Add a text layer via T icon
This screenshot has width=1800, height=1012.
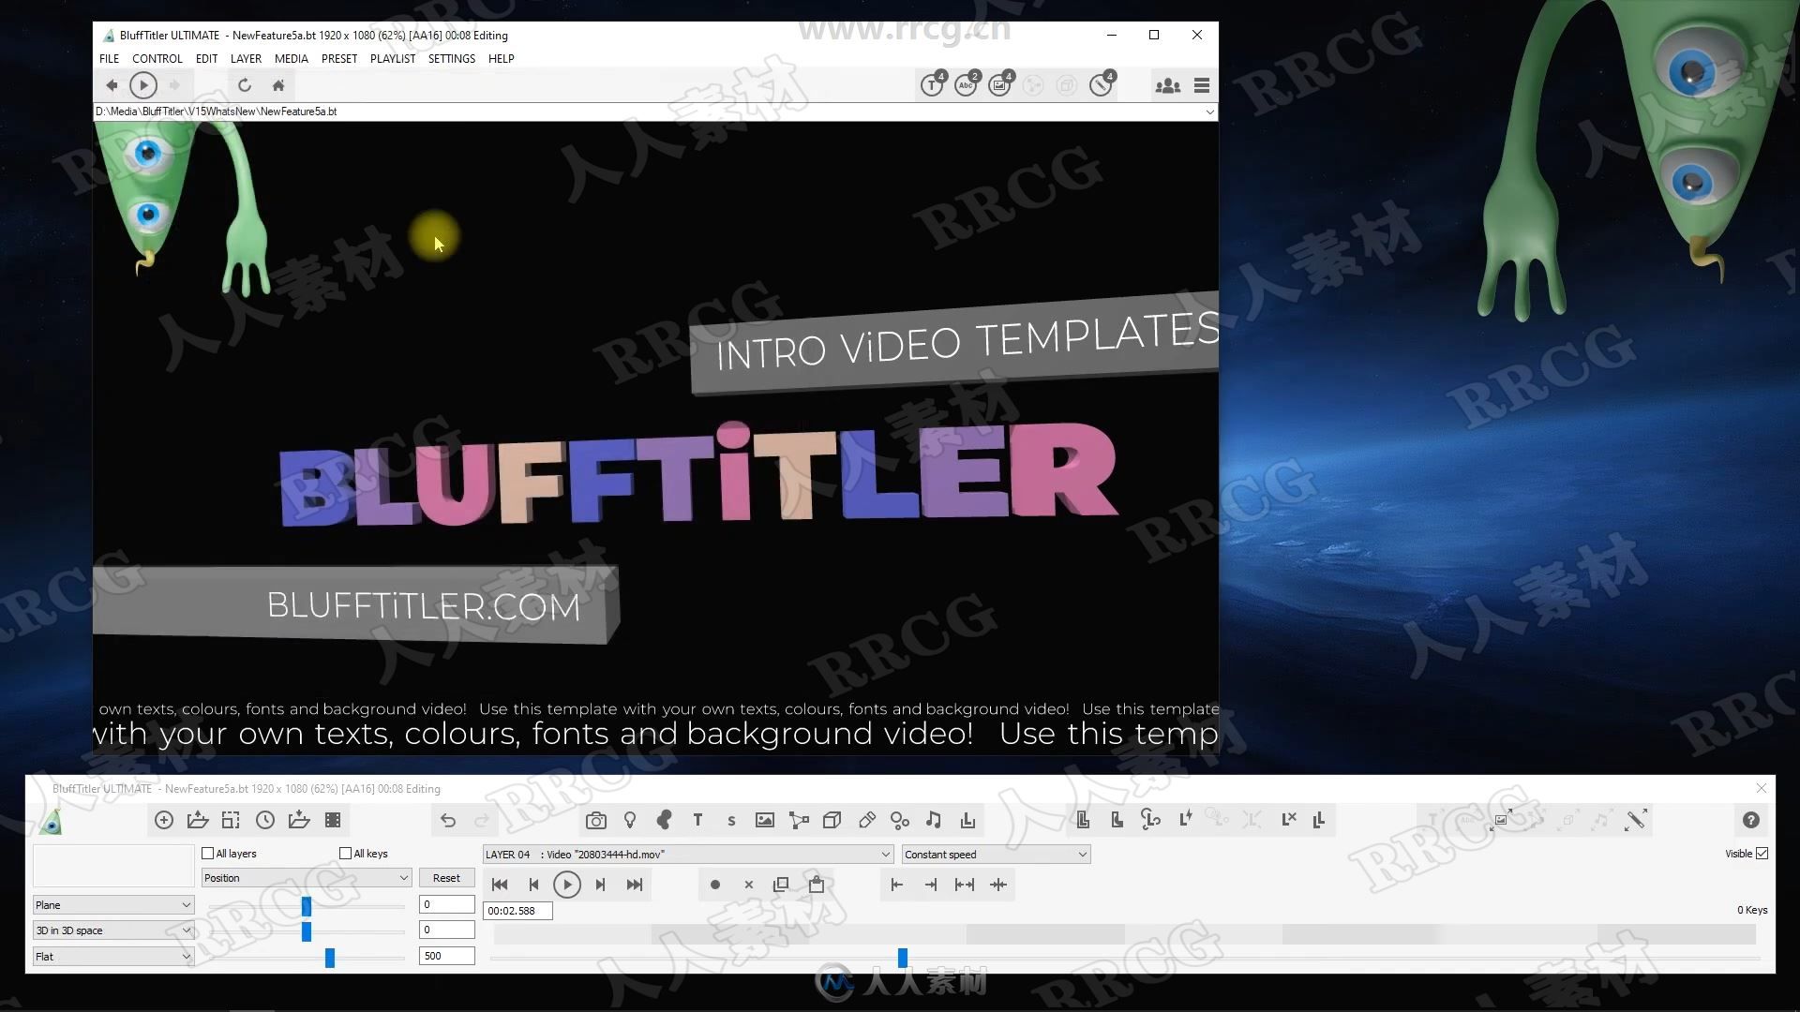697,821
